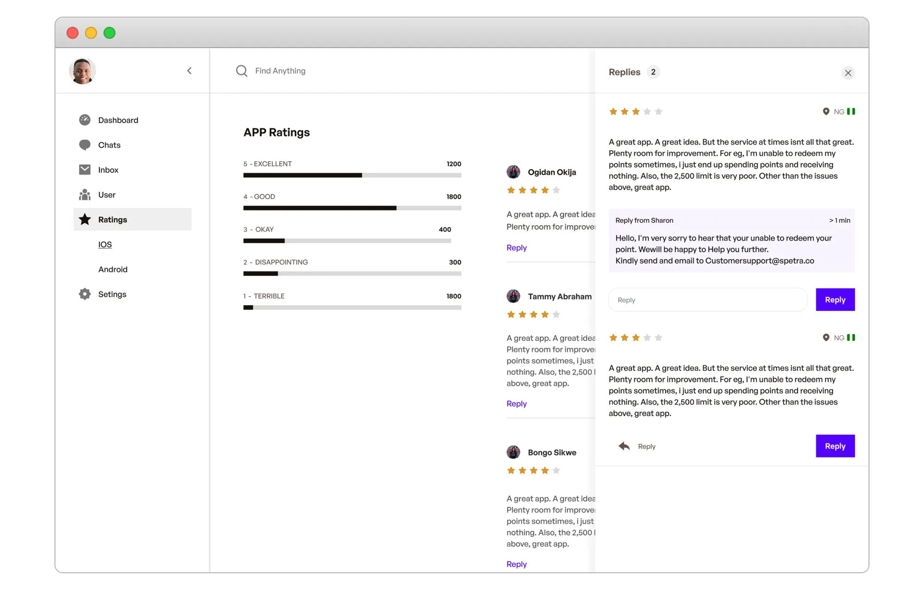Click the Setings gear icon
The height and width of the screenshot is (596, 924).
click(85, 294)
